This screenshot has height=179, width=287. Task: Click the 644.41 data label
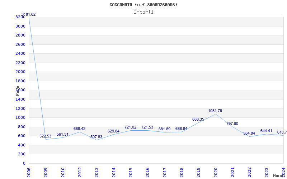266,131
